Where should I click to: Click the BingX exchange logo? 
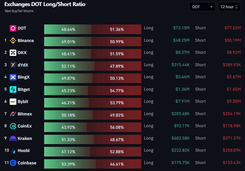click(x=13, y=77)
